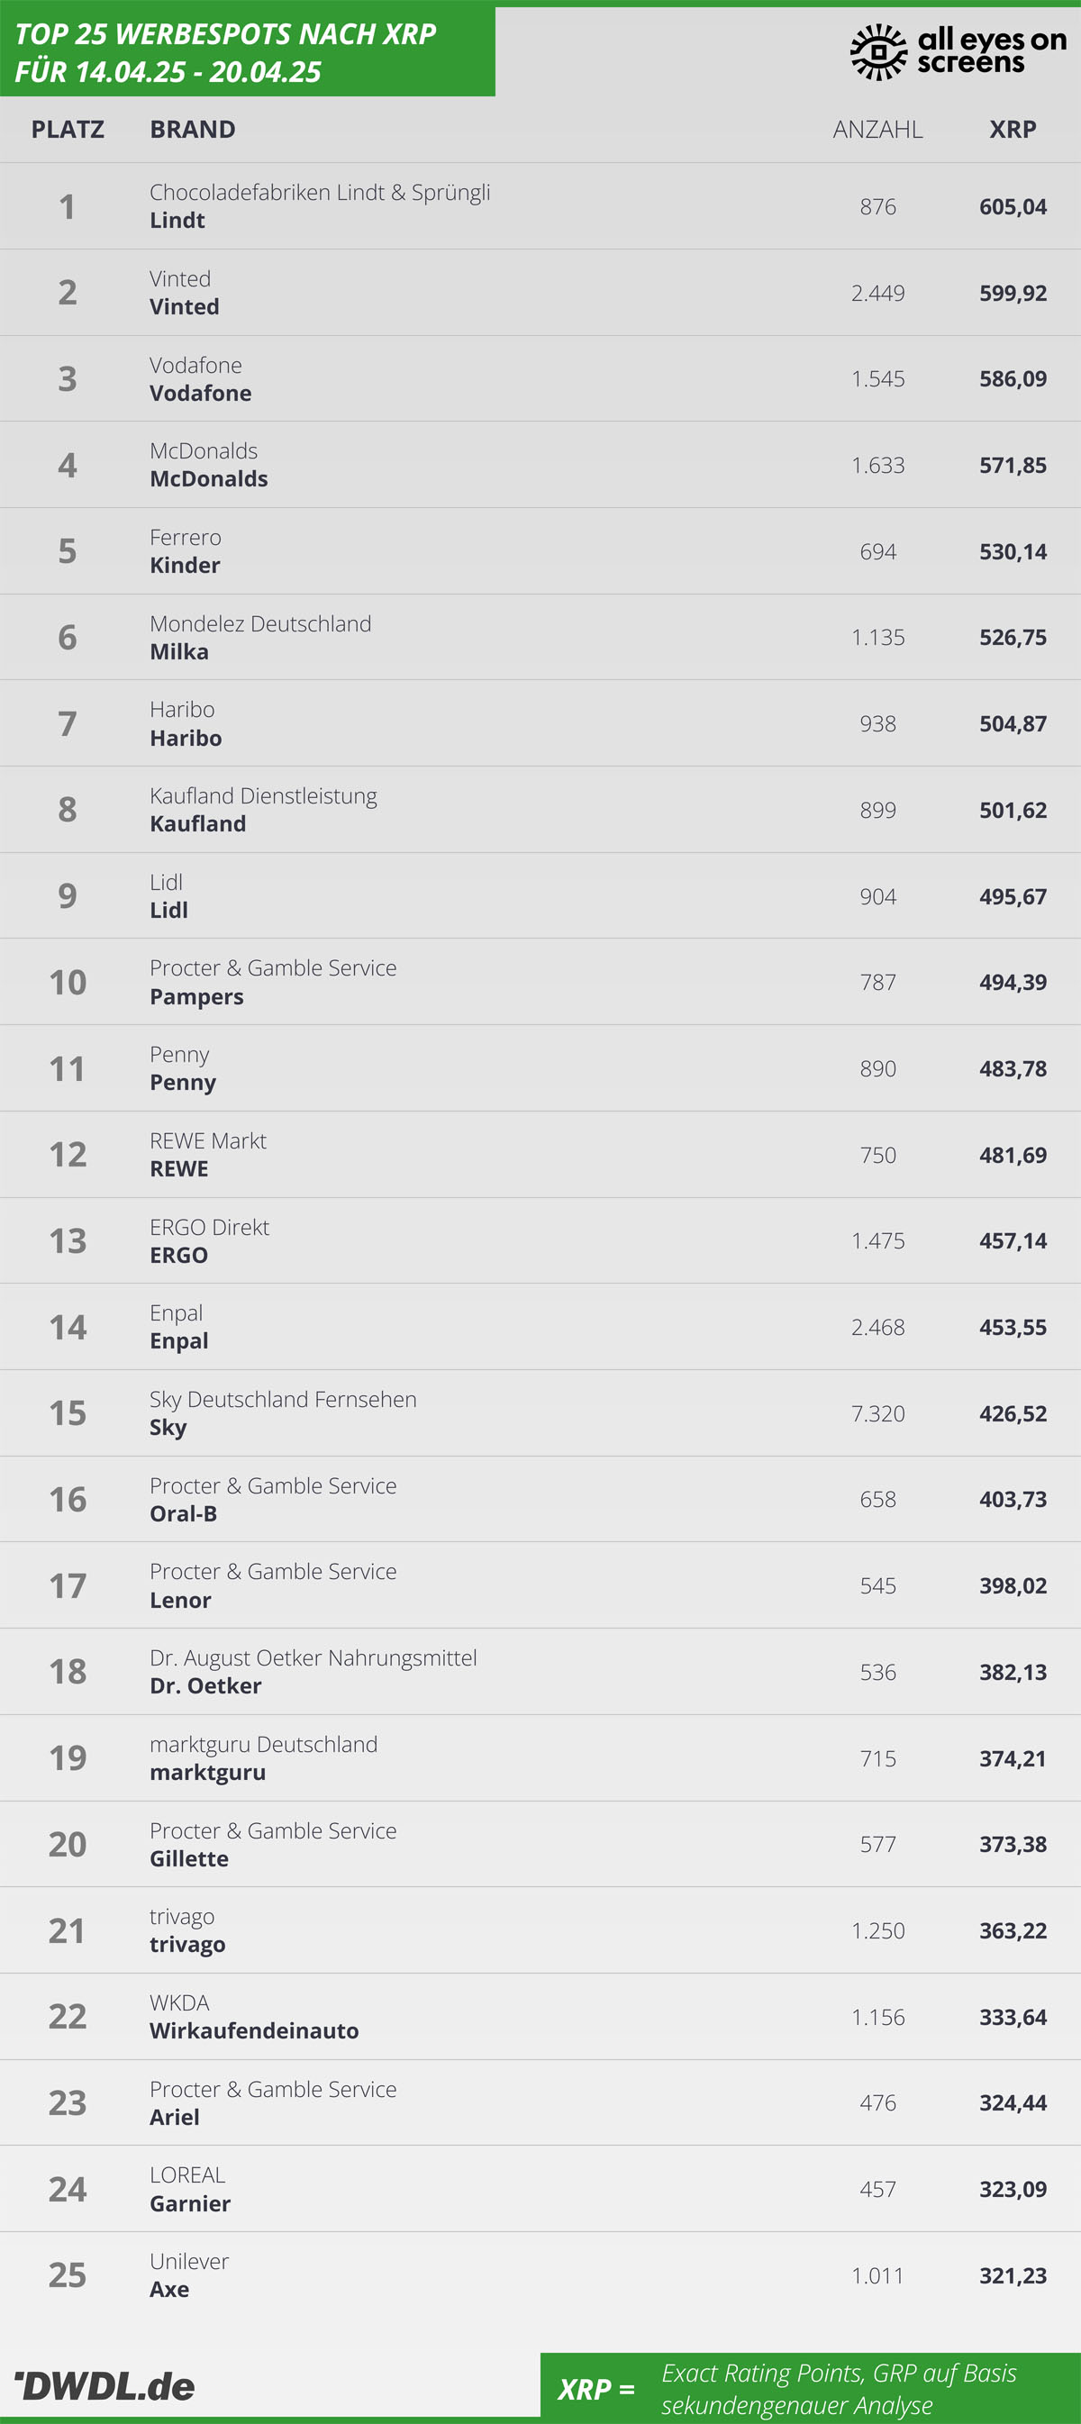This screenshot has height=2424, width=1081.
Task: Click the DWDL.de logo at bottom
Action: coord(104,2385)
